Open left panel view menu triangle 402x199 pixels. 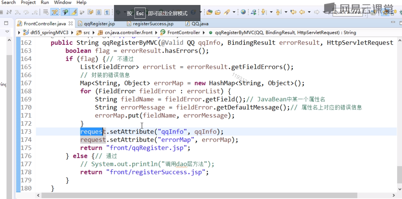(7, 32)
